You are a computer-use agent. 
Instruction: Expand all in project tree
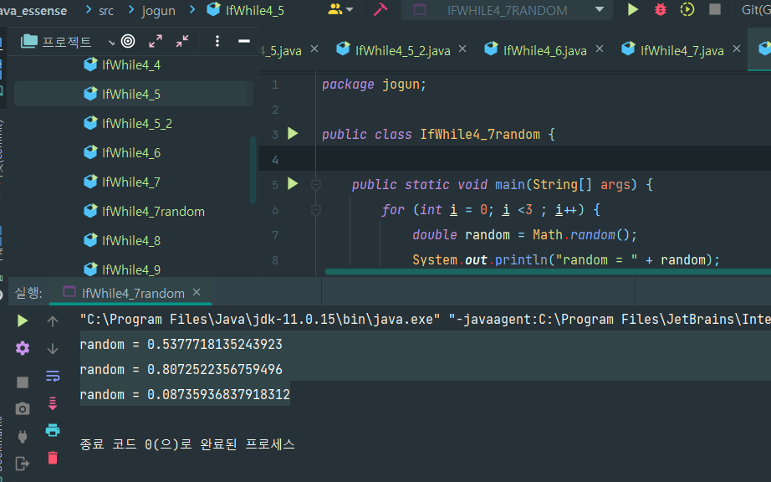click(156, 41)
